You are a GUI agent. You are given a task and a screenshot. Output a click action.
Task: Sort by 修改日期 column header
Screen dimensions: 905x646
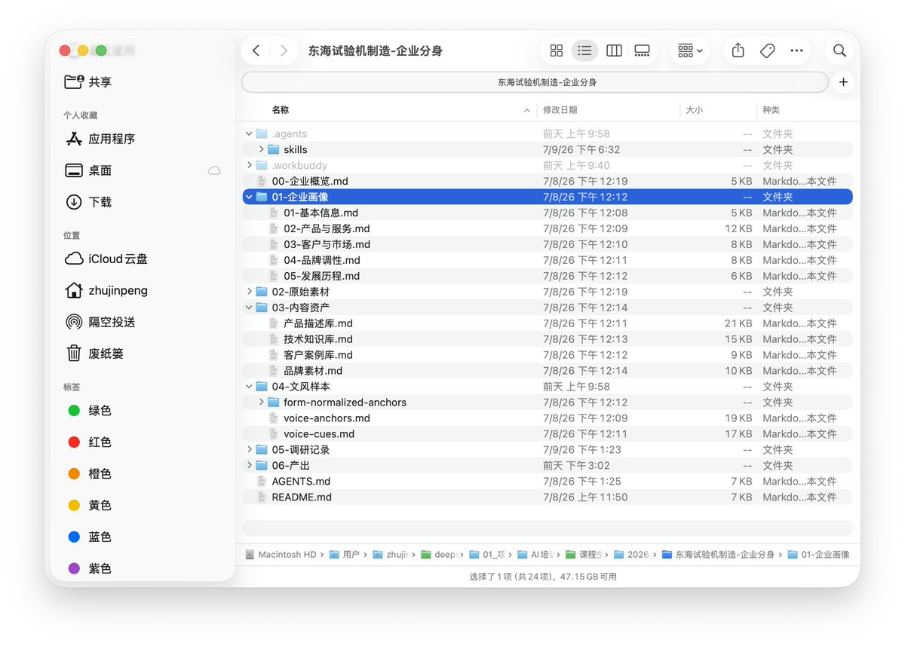click(x=560, y=110)
